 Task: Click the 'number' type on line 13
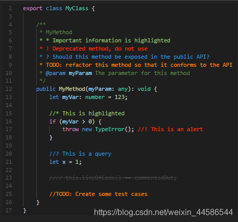[95, 97]
